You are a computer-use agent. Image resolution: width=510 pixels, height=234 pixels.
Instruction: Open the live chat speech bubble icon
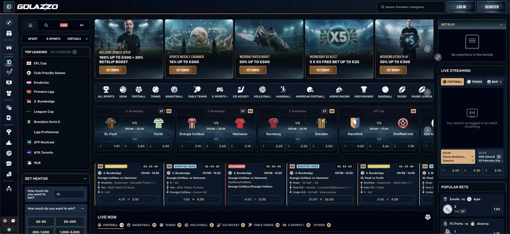tap(13, 221)
